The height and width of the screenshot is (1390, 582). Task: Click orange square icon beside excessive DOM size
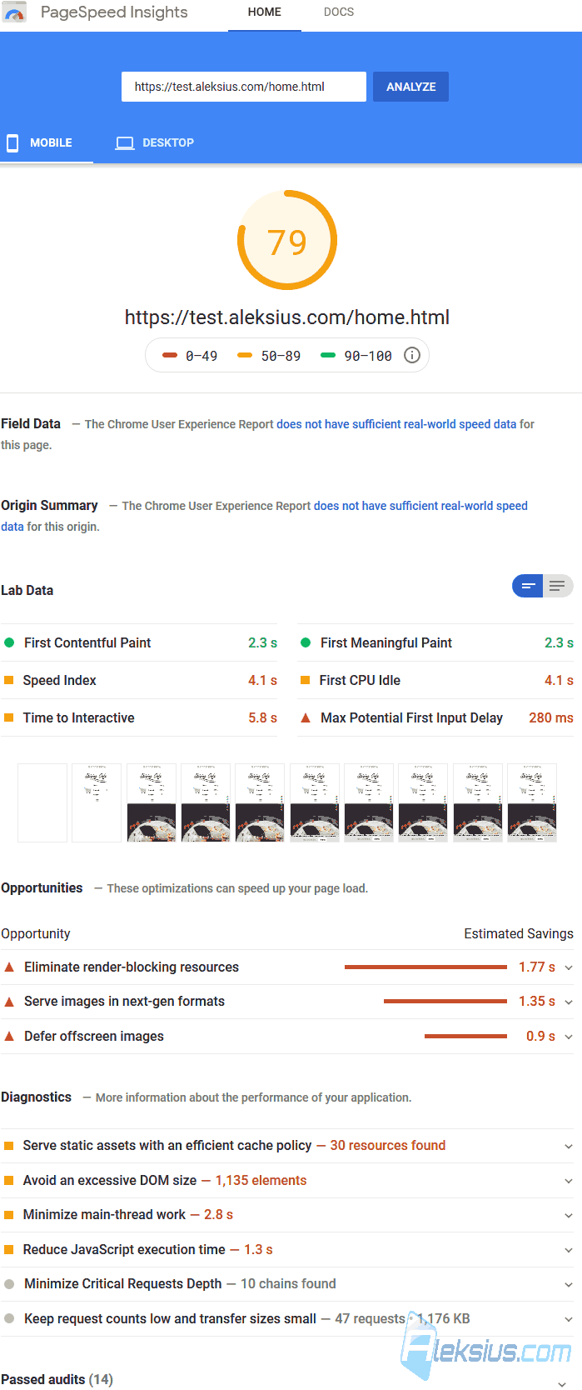tap(9, 1180)
